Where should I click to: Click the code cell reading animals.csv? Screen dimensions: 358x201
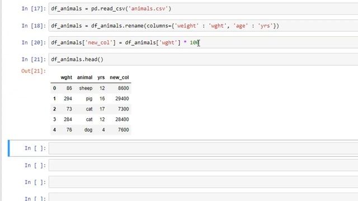(x=203, y=9)
